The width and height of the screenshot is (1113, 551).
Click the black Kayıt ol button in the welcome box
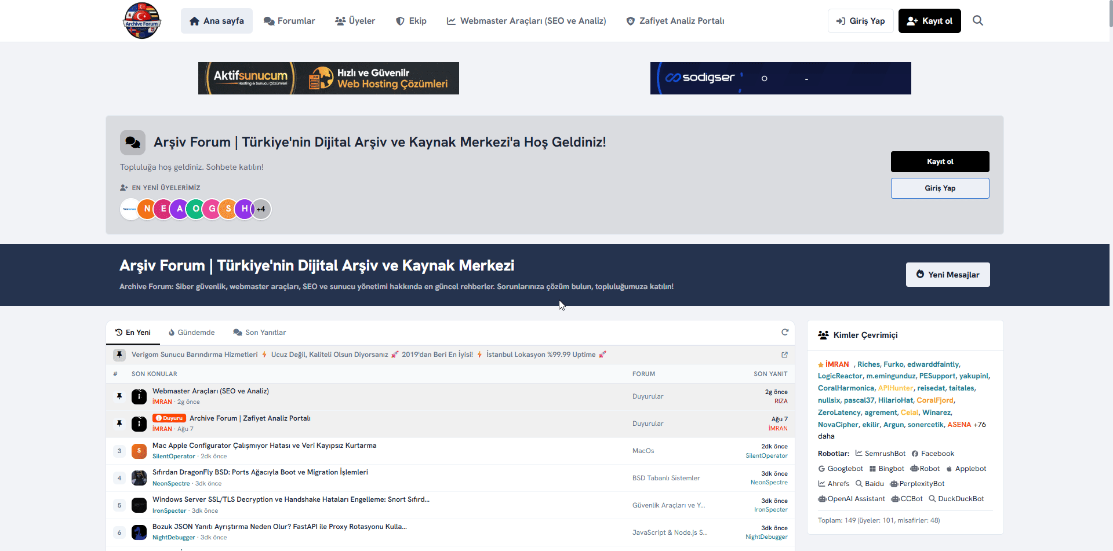940,162
